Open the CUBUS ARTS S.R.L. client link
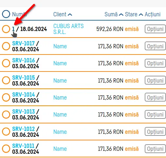This screenshot has height=158, width=166. [x=68, y=29]
